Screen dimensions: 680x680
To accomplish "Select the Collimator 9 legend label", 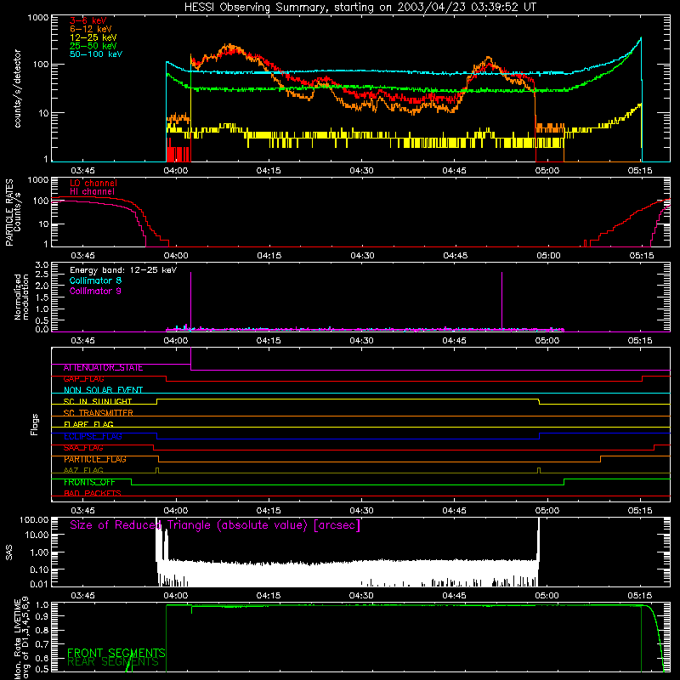I will coord(95,291).
